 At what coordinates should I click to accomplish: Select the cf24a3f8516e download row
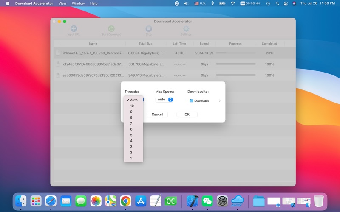[175, 64]
